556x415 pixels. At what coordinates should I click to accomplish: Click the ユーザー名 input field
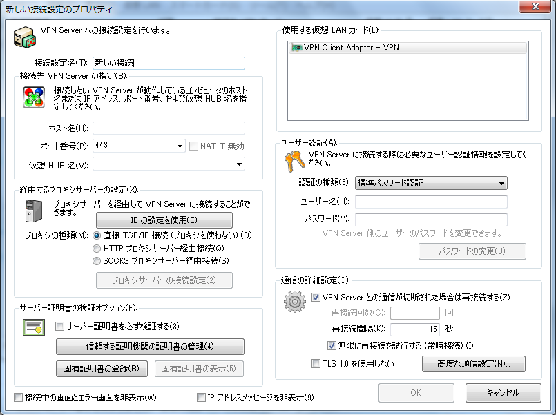(x=431, y=202)
